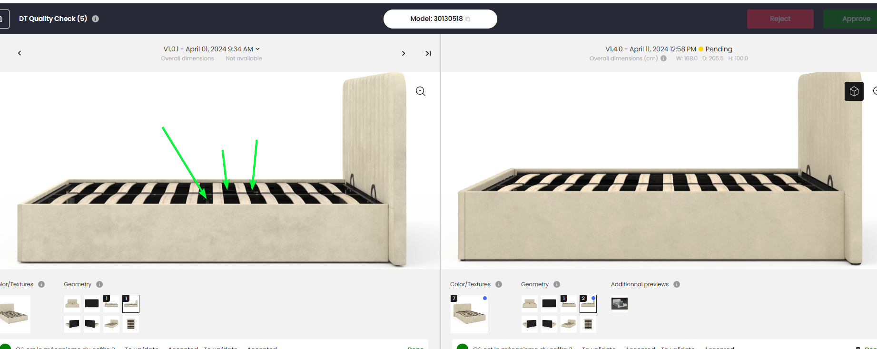Select the top view slats thumbnail in V1.4.0
This screenshot has width=877, height=349.
point(588,324)
